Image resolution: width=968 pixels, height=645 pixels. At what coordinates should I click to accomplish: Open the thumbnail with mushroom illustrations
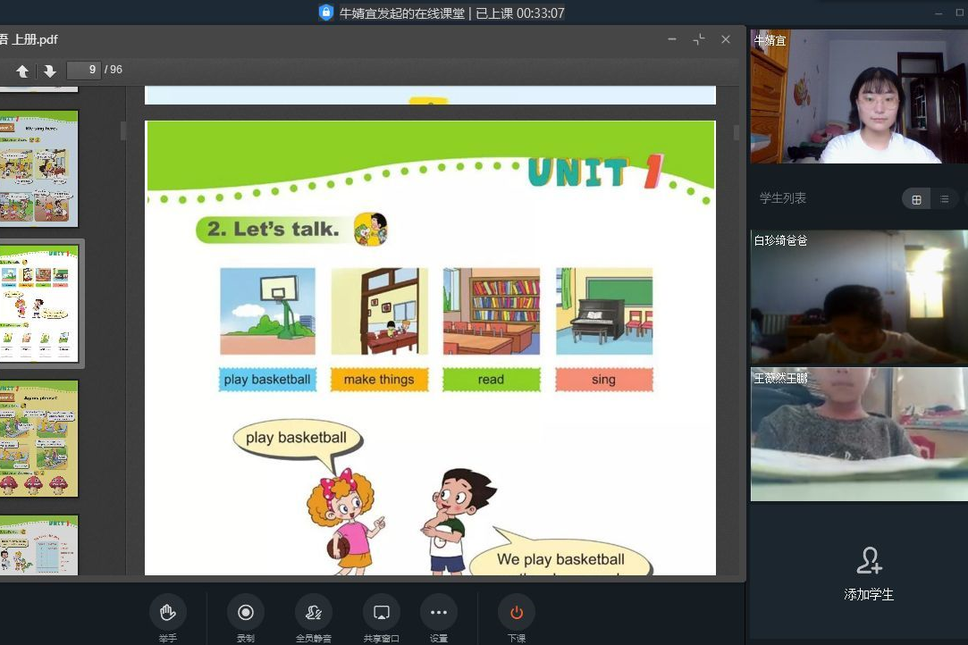pyautogui.click(x=39, y=439)
